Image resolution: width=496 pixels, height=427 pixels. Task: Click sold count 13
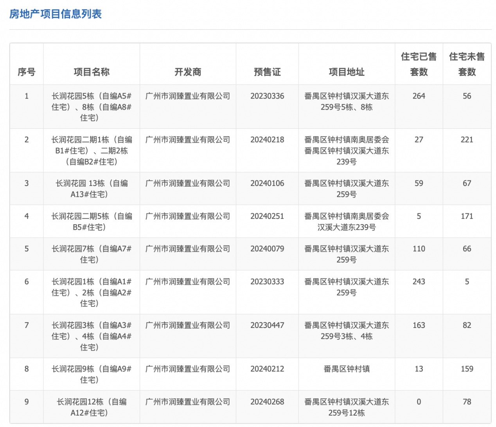[x=419, y=369]
